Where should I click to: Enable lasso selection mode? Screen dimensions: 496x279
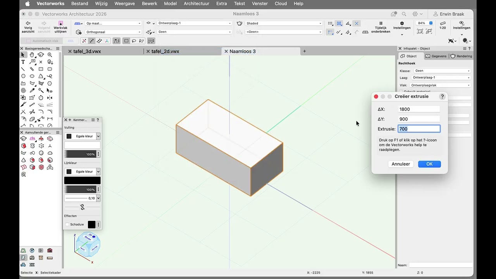coord(134,41)
